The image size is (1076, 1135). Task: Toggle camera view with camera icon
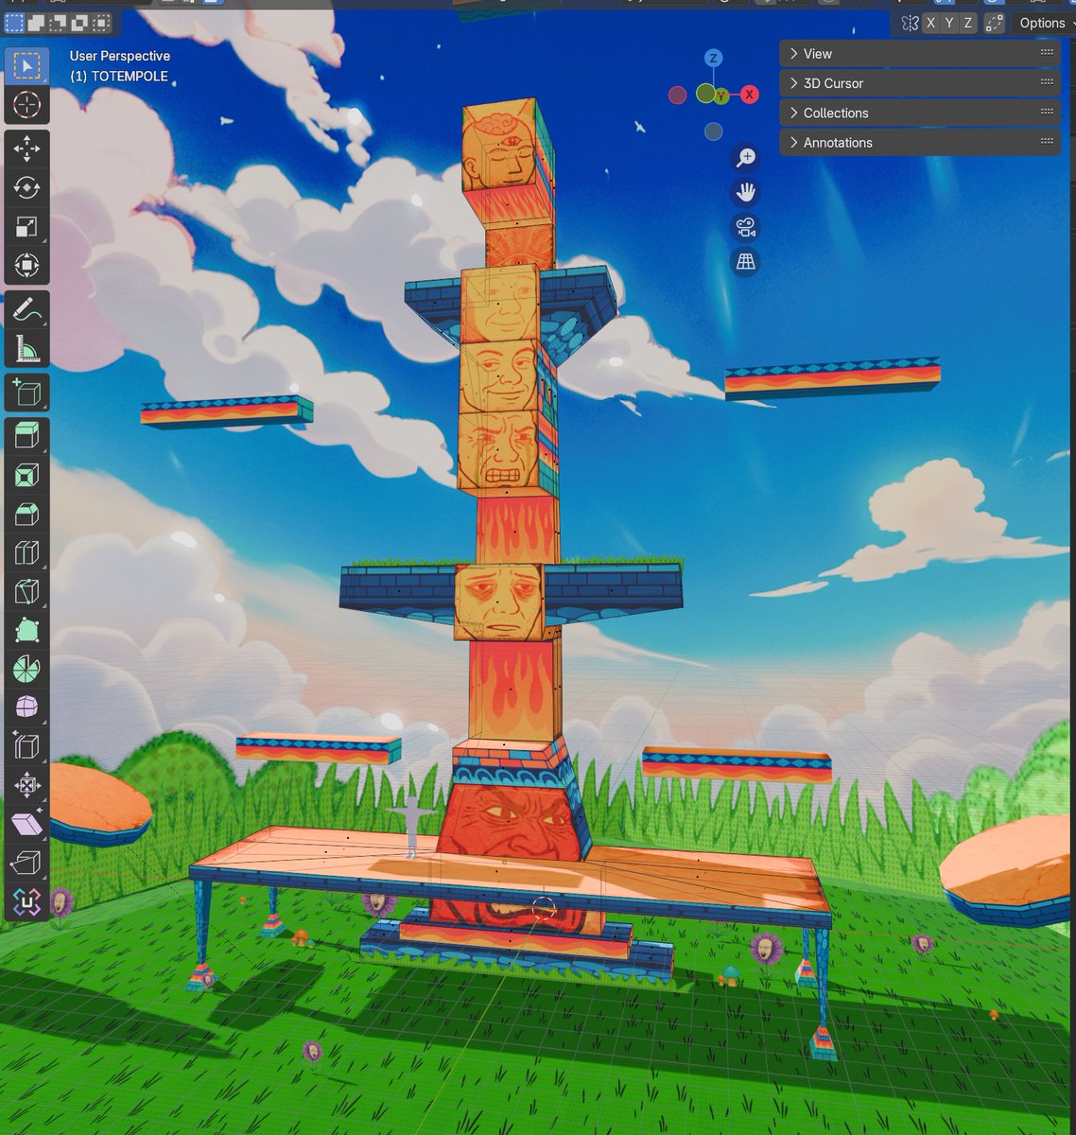746,228
